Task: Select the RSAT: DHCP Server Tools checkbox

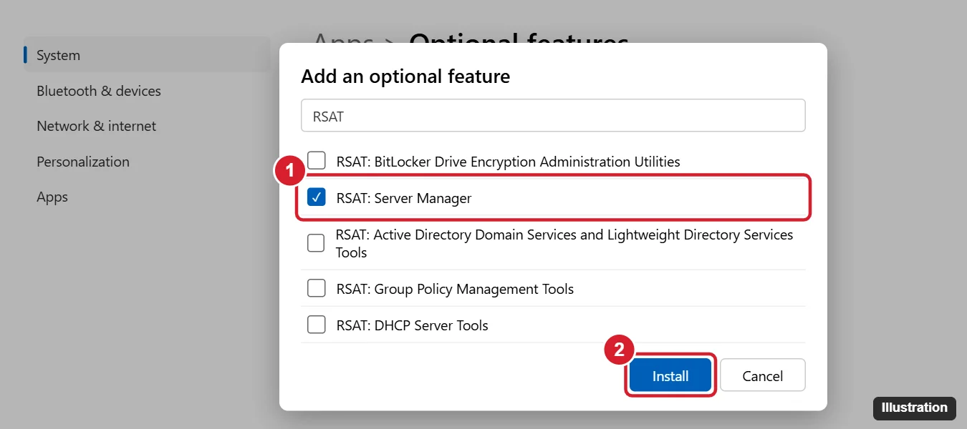Action: click(317, 325)
